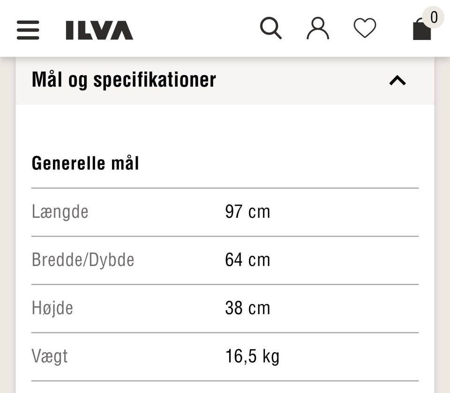Click the 38 cm height value
This screenshot has width=450, height=393.
(247, 308)
